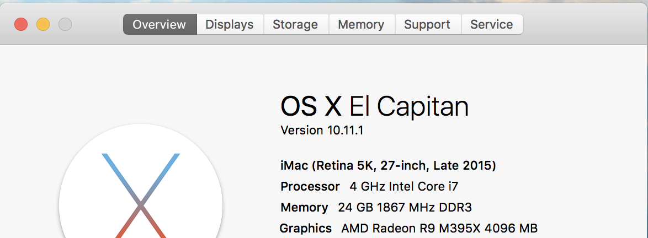Screen dimensions: 648x238
Task: Click empty title bar right of Service
Action: (585, 25)
